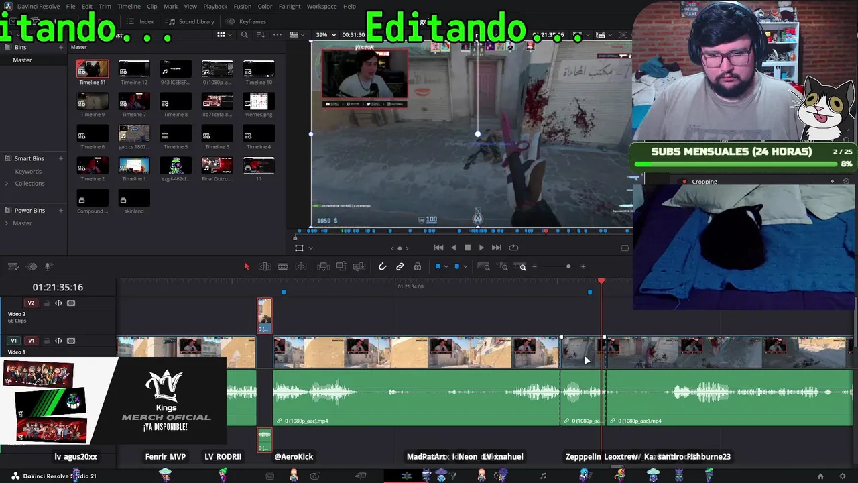Image resolution: width=858 pixels, height=483 pixels.
Task: Add a new bin with plus icon
Action: pos(61,47)
